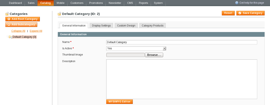
Task: Select Default Category (0) in tree
Action: [x=24, y=37]
